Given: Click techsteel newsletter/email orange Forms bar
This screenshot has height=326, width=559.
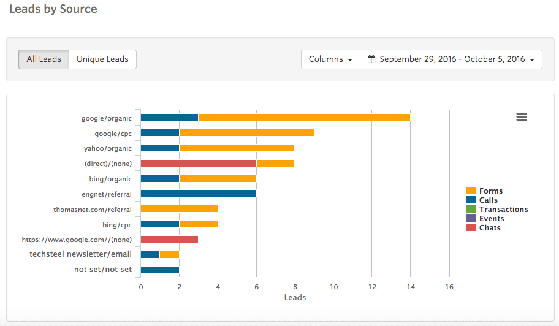Looking at the screenshot, I should point(169,254).
